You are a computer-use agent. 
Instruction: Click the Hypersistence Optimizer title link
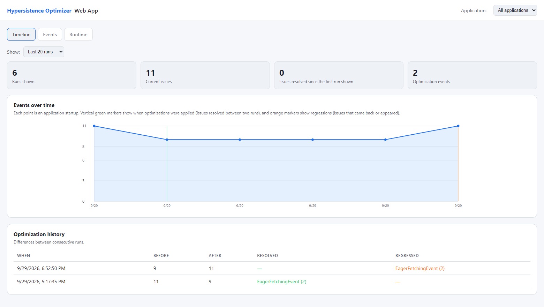[39, 11]
